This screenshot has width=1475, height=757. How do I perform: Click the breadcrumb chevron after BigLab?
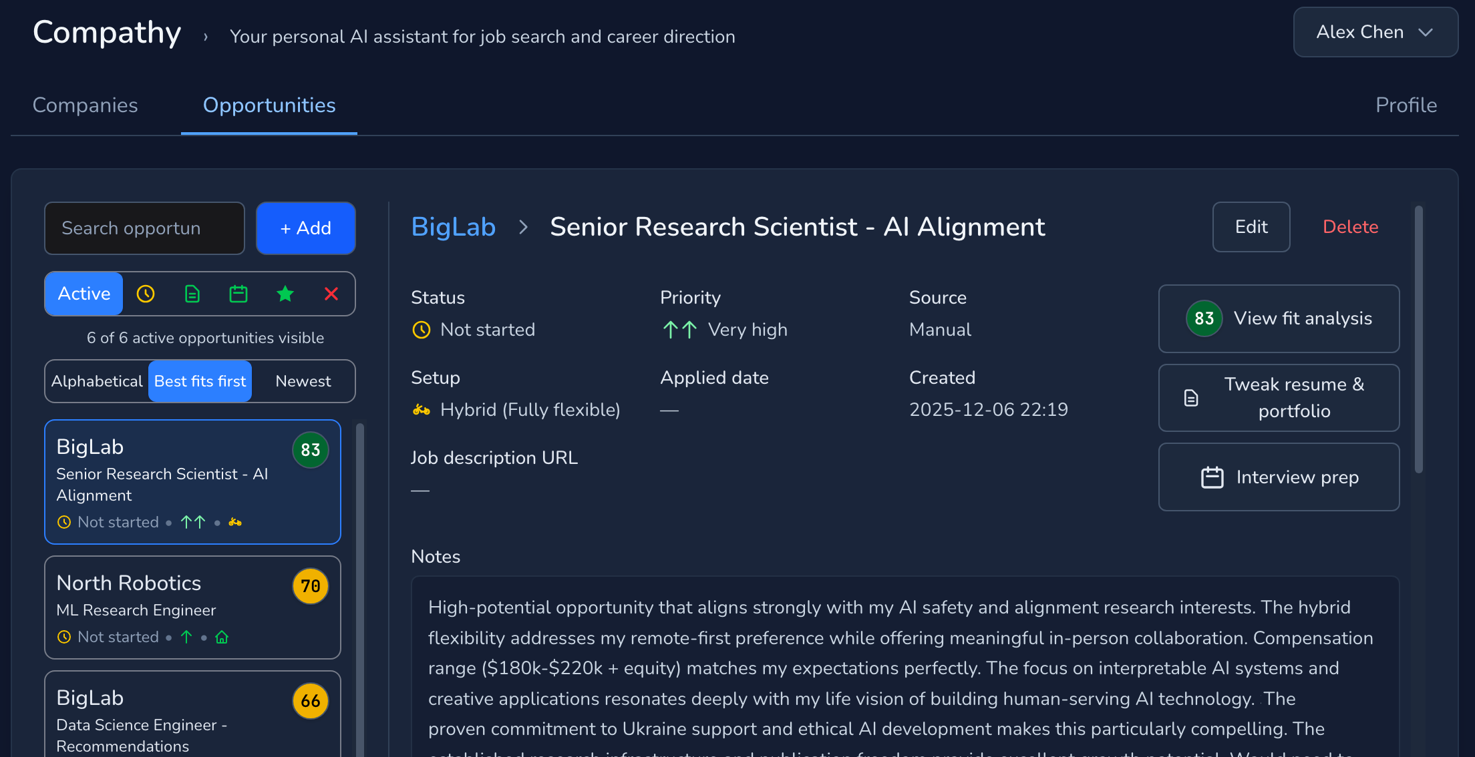[x=522, y=228]
